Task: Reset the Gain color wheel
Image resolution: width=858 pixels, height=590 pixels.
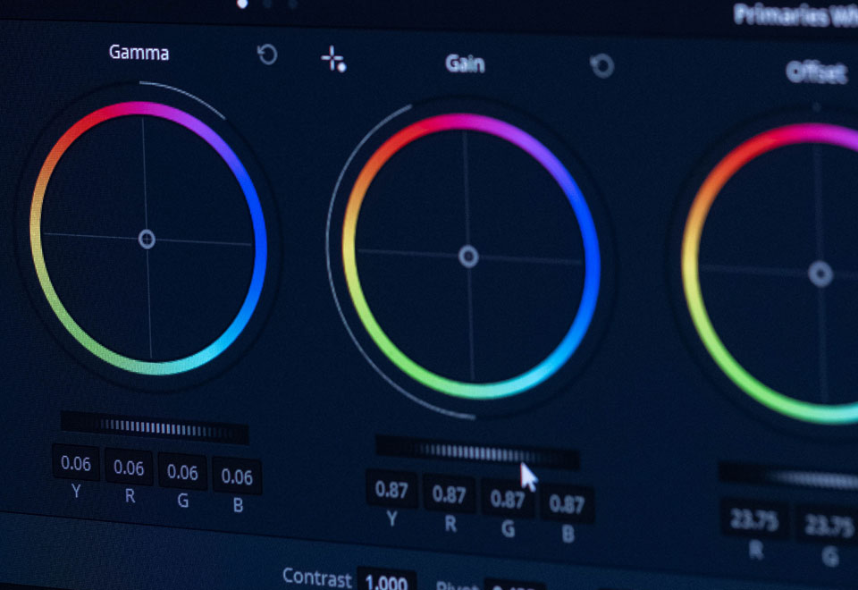Action: 601,65
